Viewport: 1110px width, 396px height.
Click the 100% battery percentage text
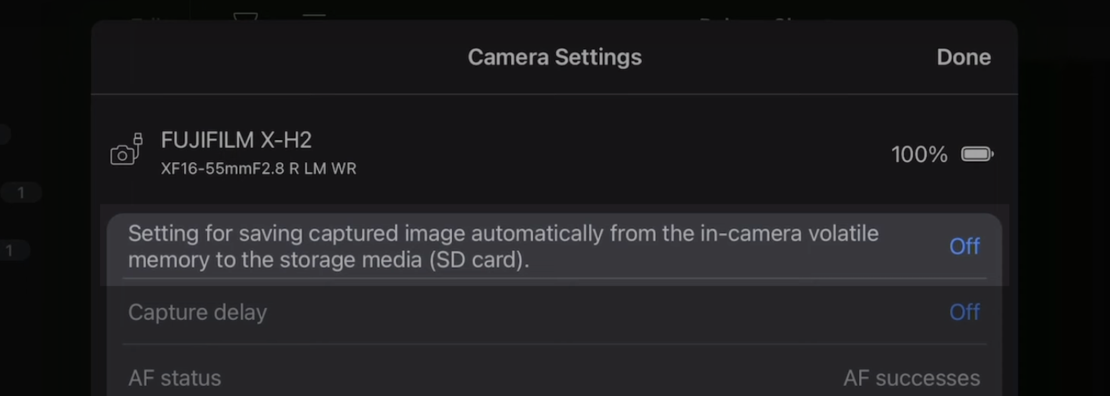(919, 154)
